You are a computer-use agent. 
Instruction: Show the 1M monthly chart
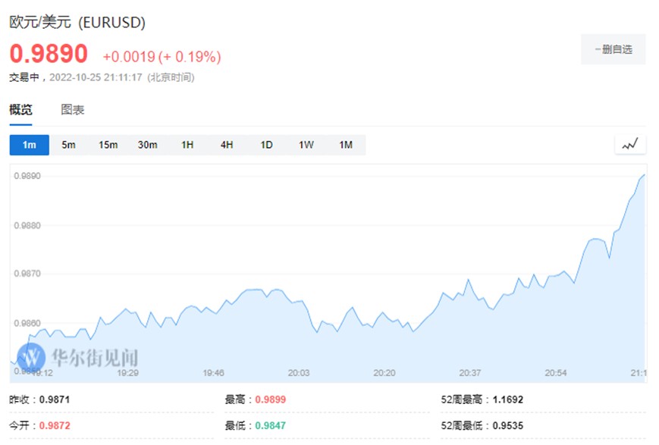346,145
